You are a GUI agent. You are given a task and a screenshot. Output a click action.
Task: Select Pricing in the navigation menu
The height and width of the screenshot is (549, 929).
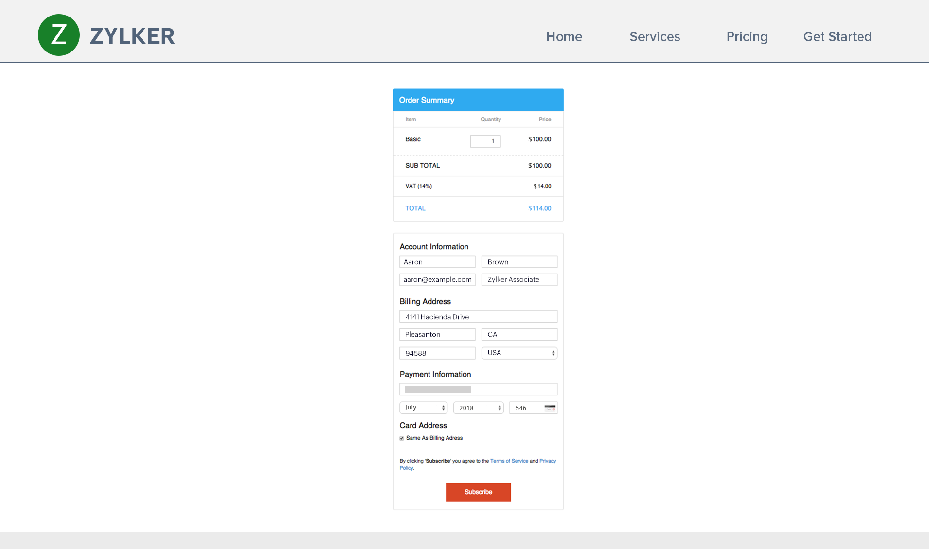747,36
